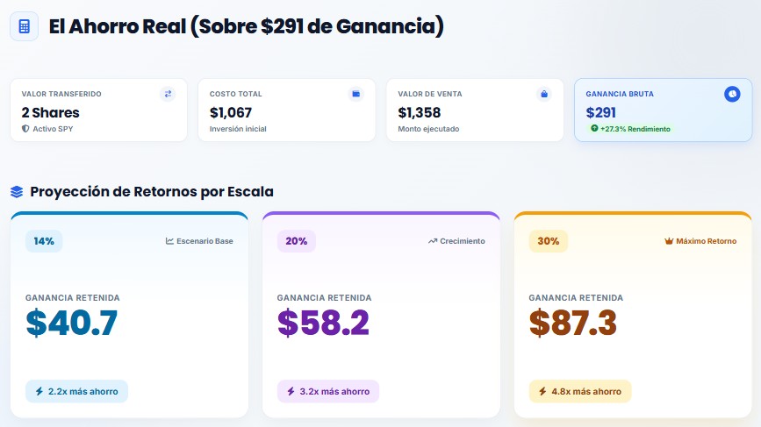Click the $58.2 purple retained gain value
The width and height of the screenshot is (761, 427).
pos(323,323)
